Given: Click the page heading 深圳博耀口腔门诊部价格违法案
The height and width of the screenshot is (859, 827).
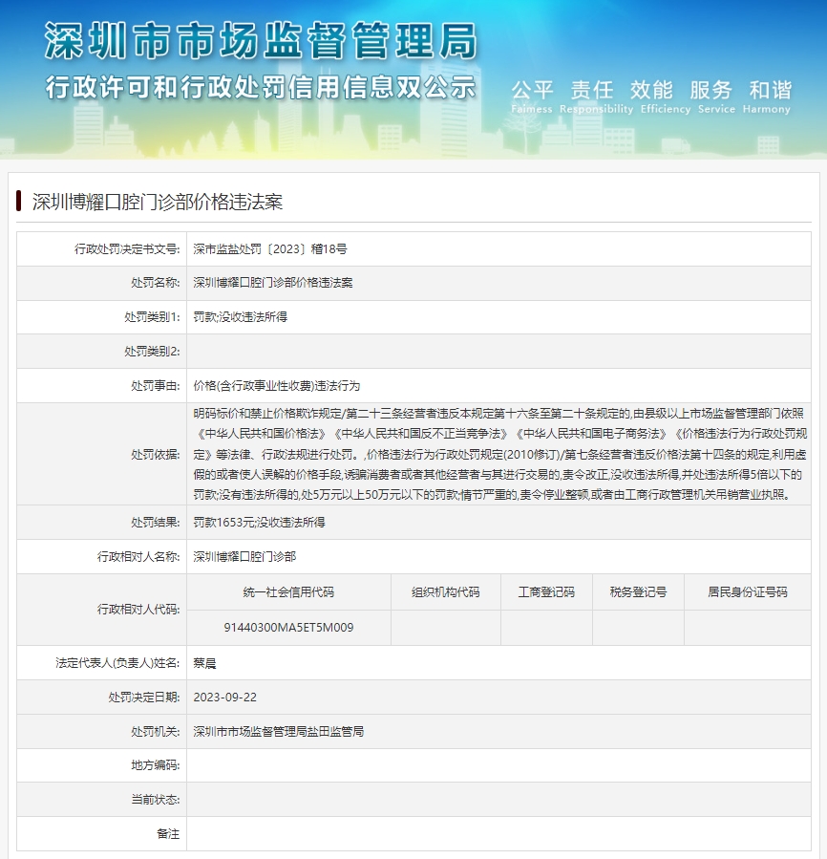Looking at the screenshot, I should point(158,202).
